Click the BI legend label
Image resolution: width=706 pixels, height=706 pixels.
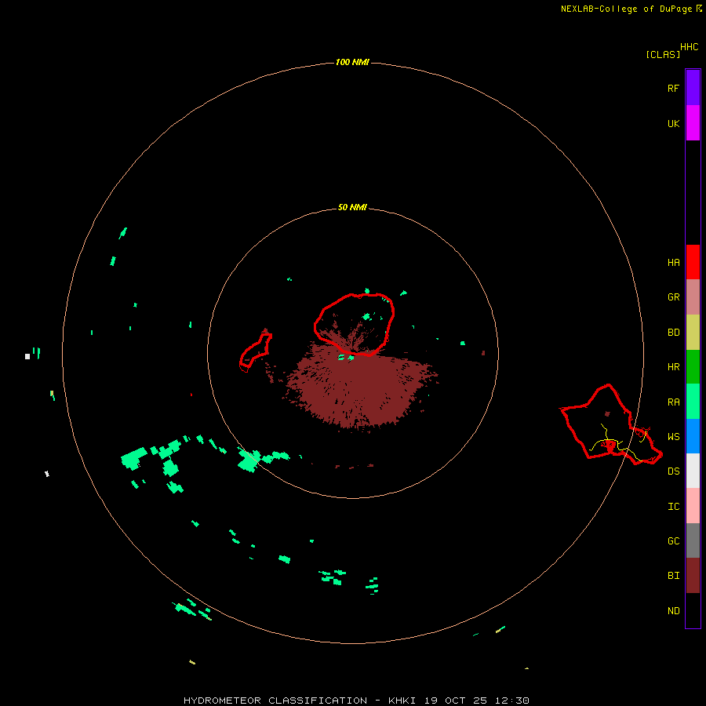pyautogui.click(x=673, y=576)
